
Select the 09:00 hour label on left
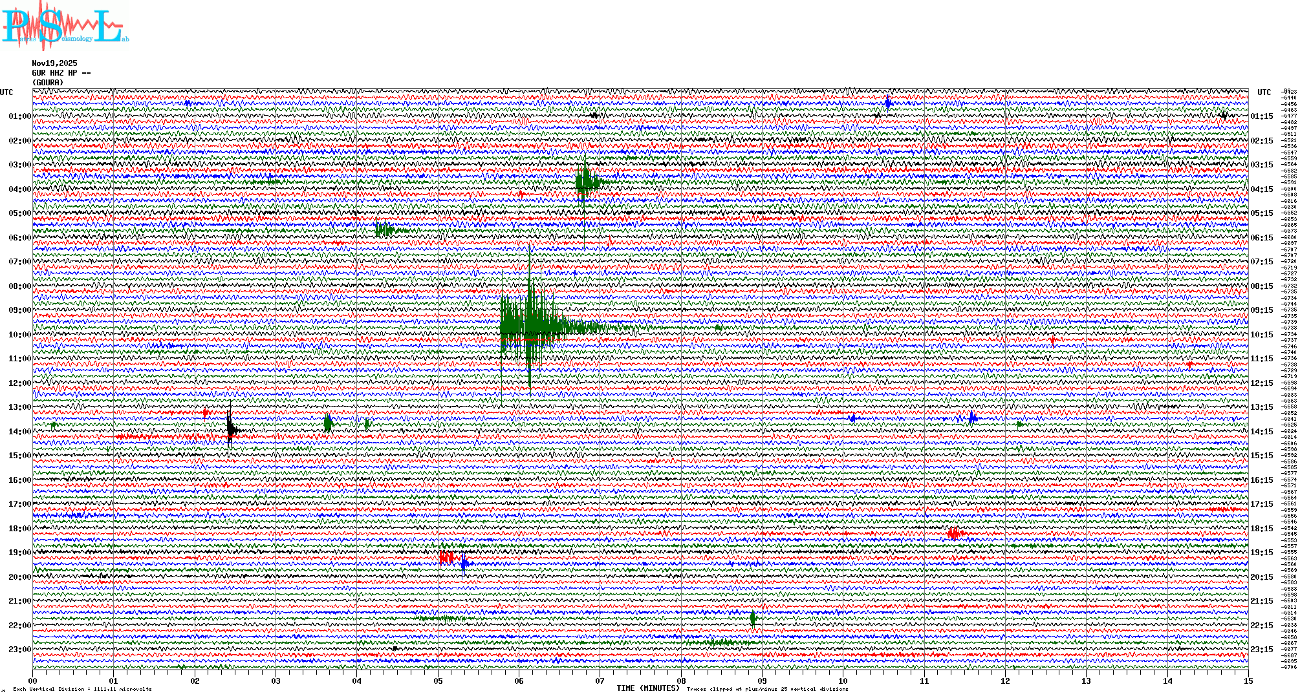pos(19,310)
